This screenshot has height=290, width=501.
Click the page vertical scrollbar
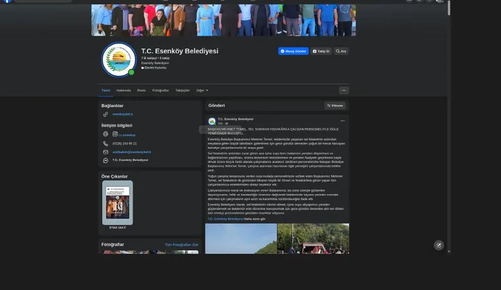click(449, 8)
